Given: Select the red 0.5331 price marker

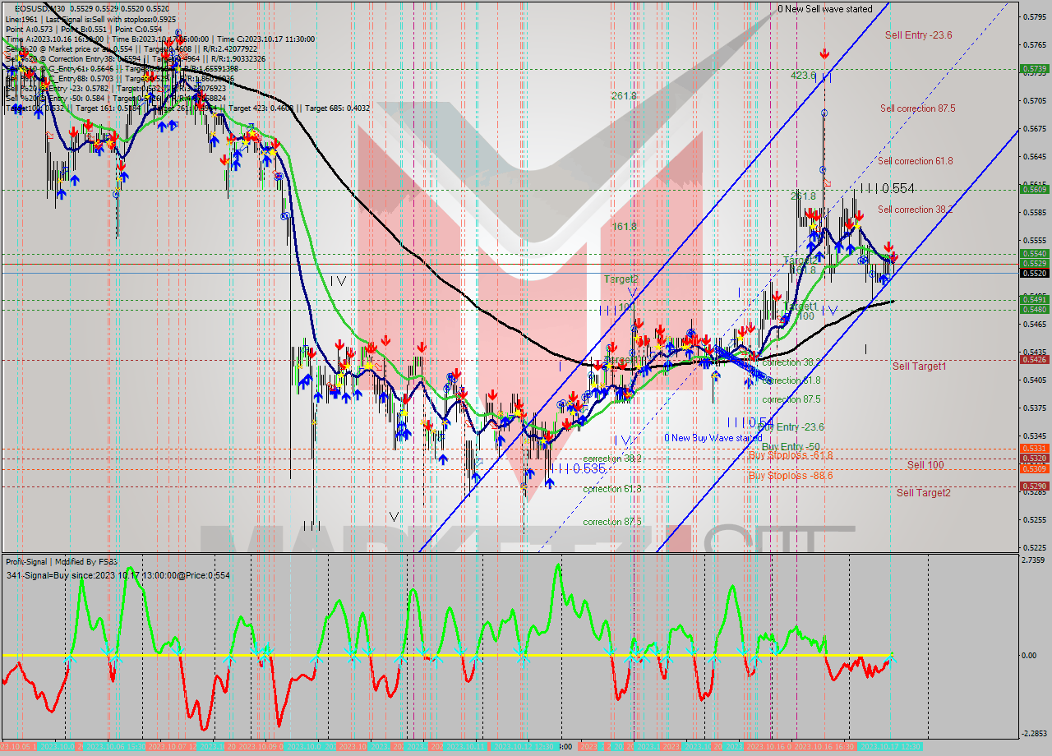Looking at the screenshot, I should point(1033,448).
